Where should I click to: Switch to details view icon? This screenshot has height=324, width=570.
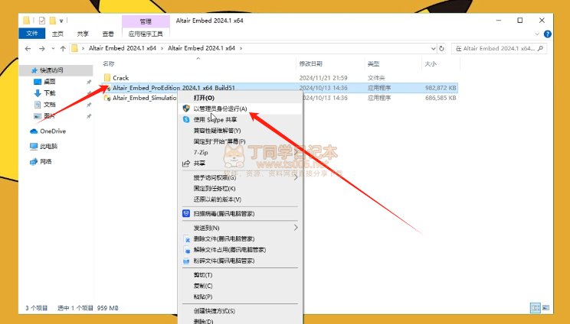tap(536, 308)
